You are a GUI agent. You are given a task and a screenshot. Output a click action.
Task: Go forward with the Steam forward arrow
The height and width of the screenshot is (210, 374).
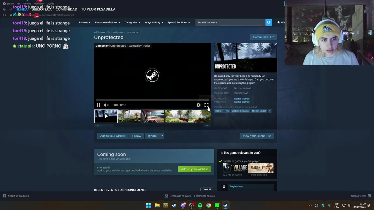point(11,9)
